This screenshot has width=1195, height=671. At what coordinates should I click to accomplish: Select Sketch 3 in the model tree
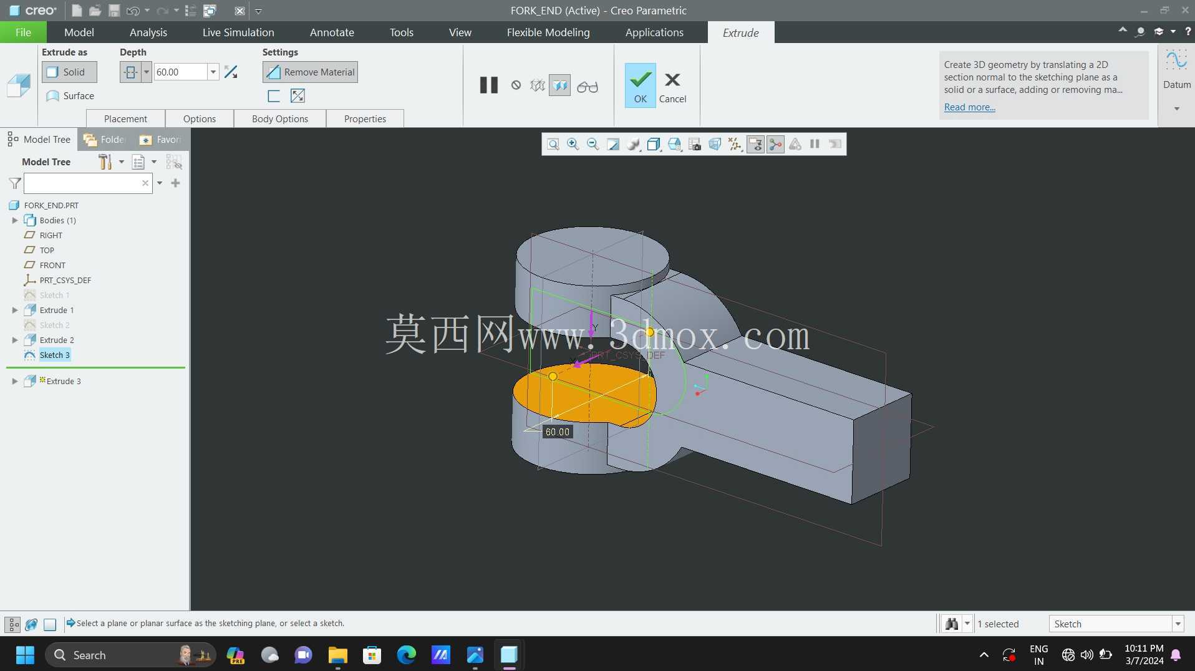(x=55, y=355)
